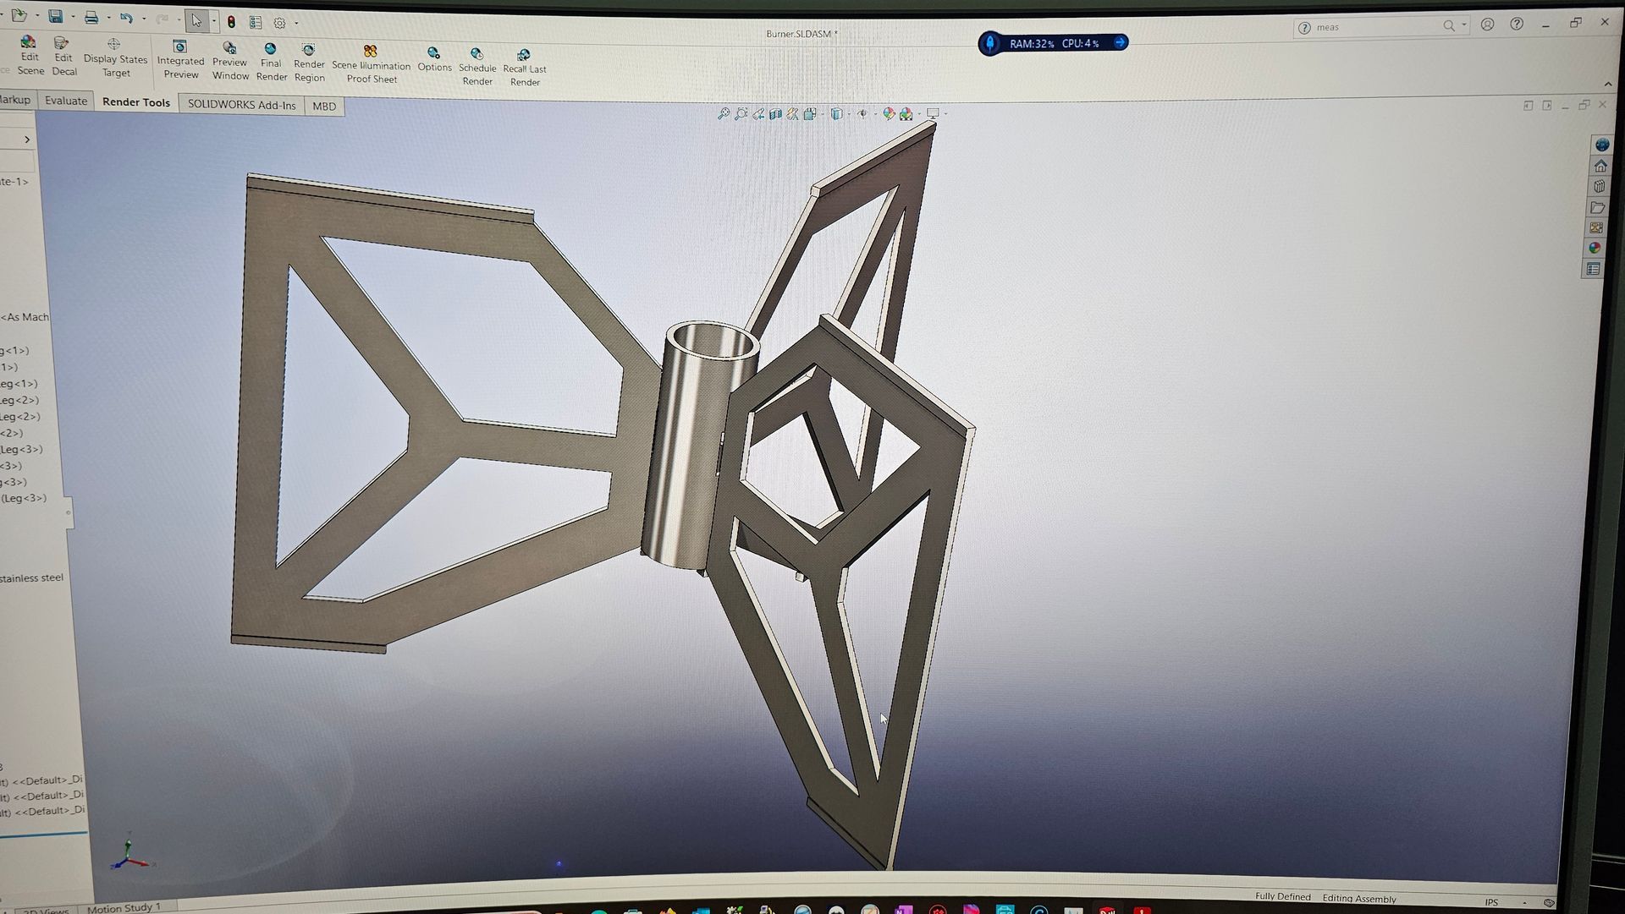Open Display Style dropdown

[839, 113]
